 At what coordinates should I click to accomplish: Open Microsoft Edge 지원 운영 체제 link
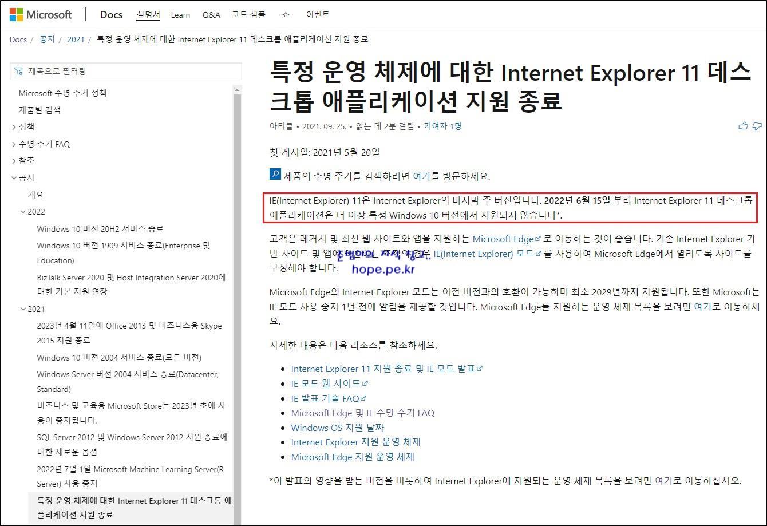pos(353,457)
